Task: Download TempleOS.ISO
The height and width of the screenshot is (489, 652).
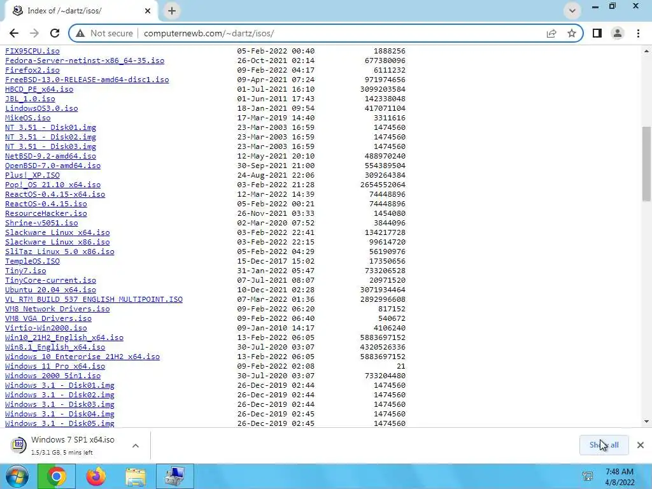Action: tap(32, 262)
